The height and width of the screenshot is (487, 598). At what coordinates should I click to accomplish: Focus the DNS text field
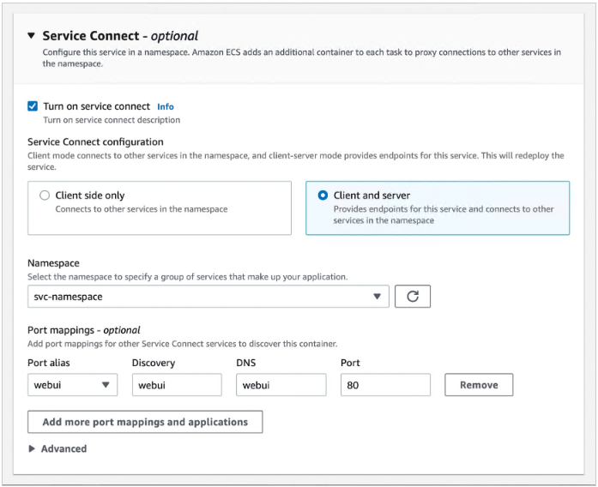pos(281,385)
